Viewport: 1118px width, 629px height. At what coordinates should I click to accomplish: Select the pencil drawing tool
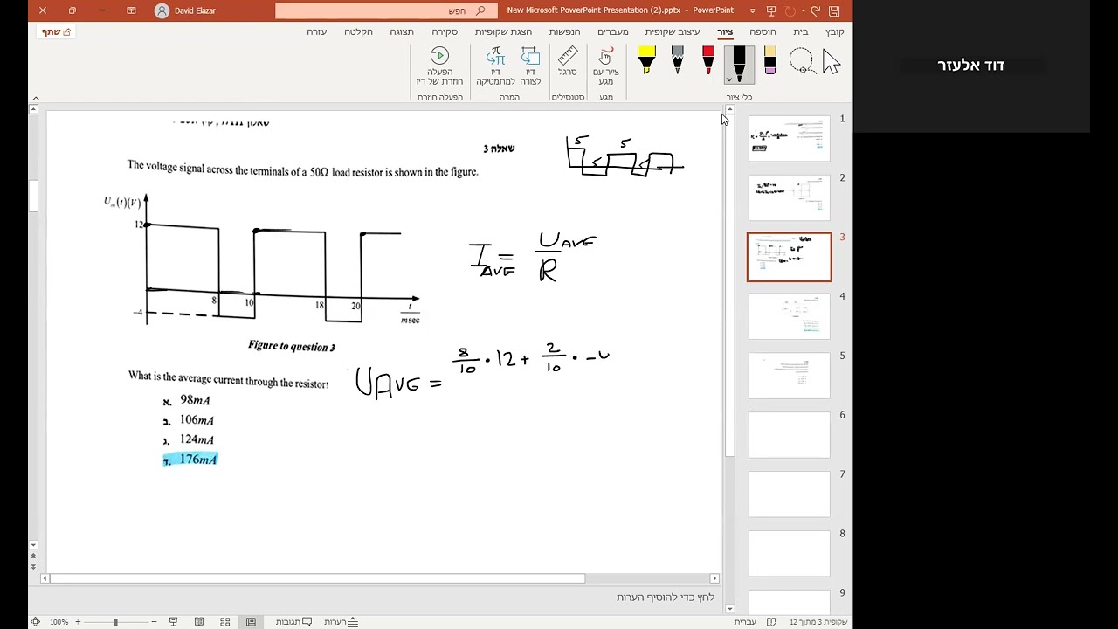point(677,60)
